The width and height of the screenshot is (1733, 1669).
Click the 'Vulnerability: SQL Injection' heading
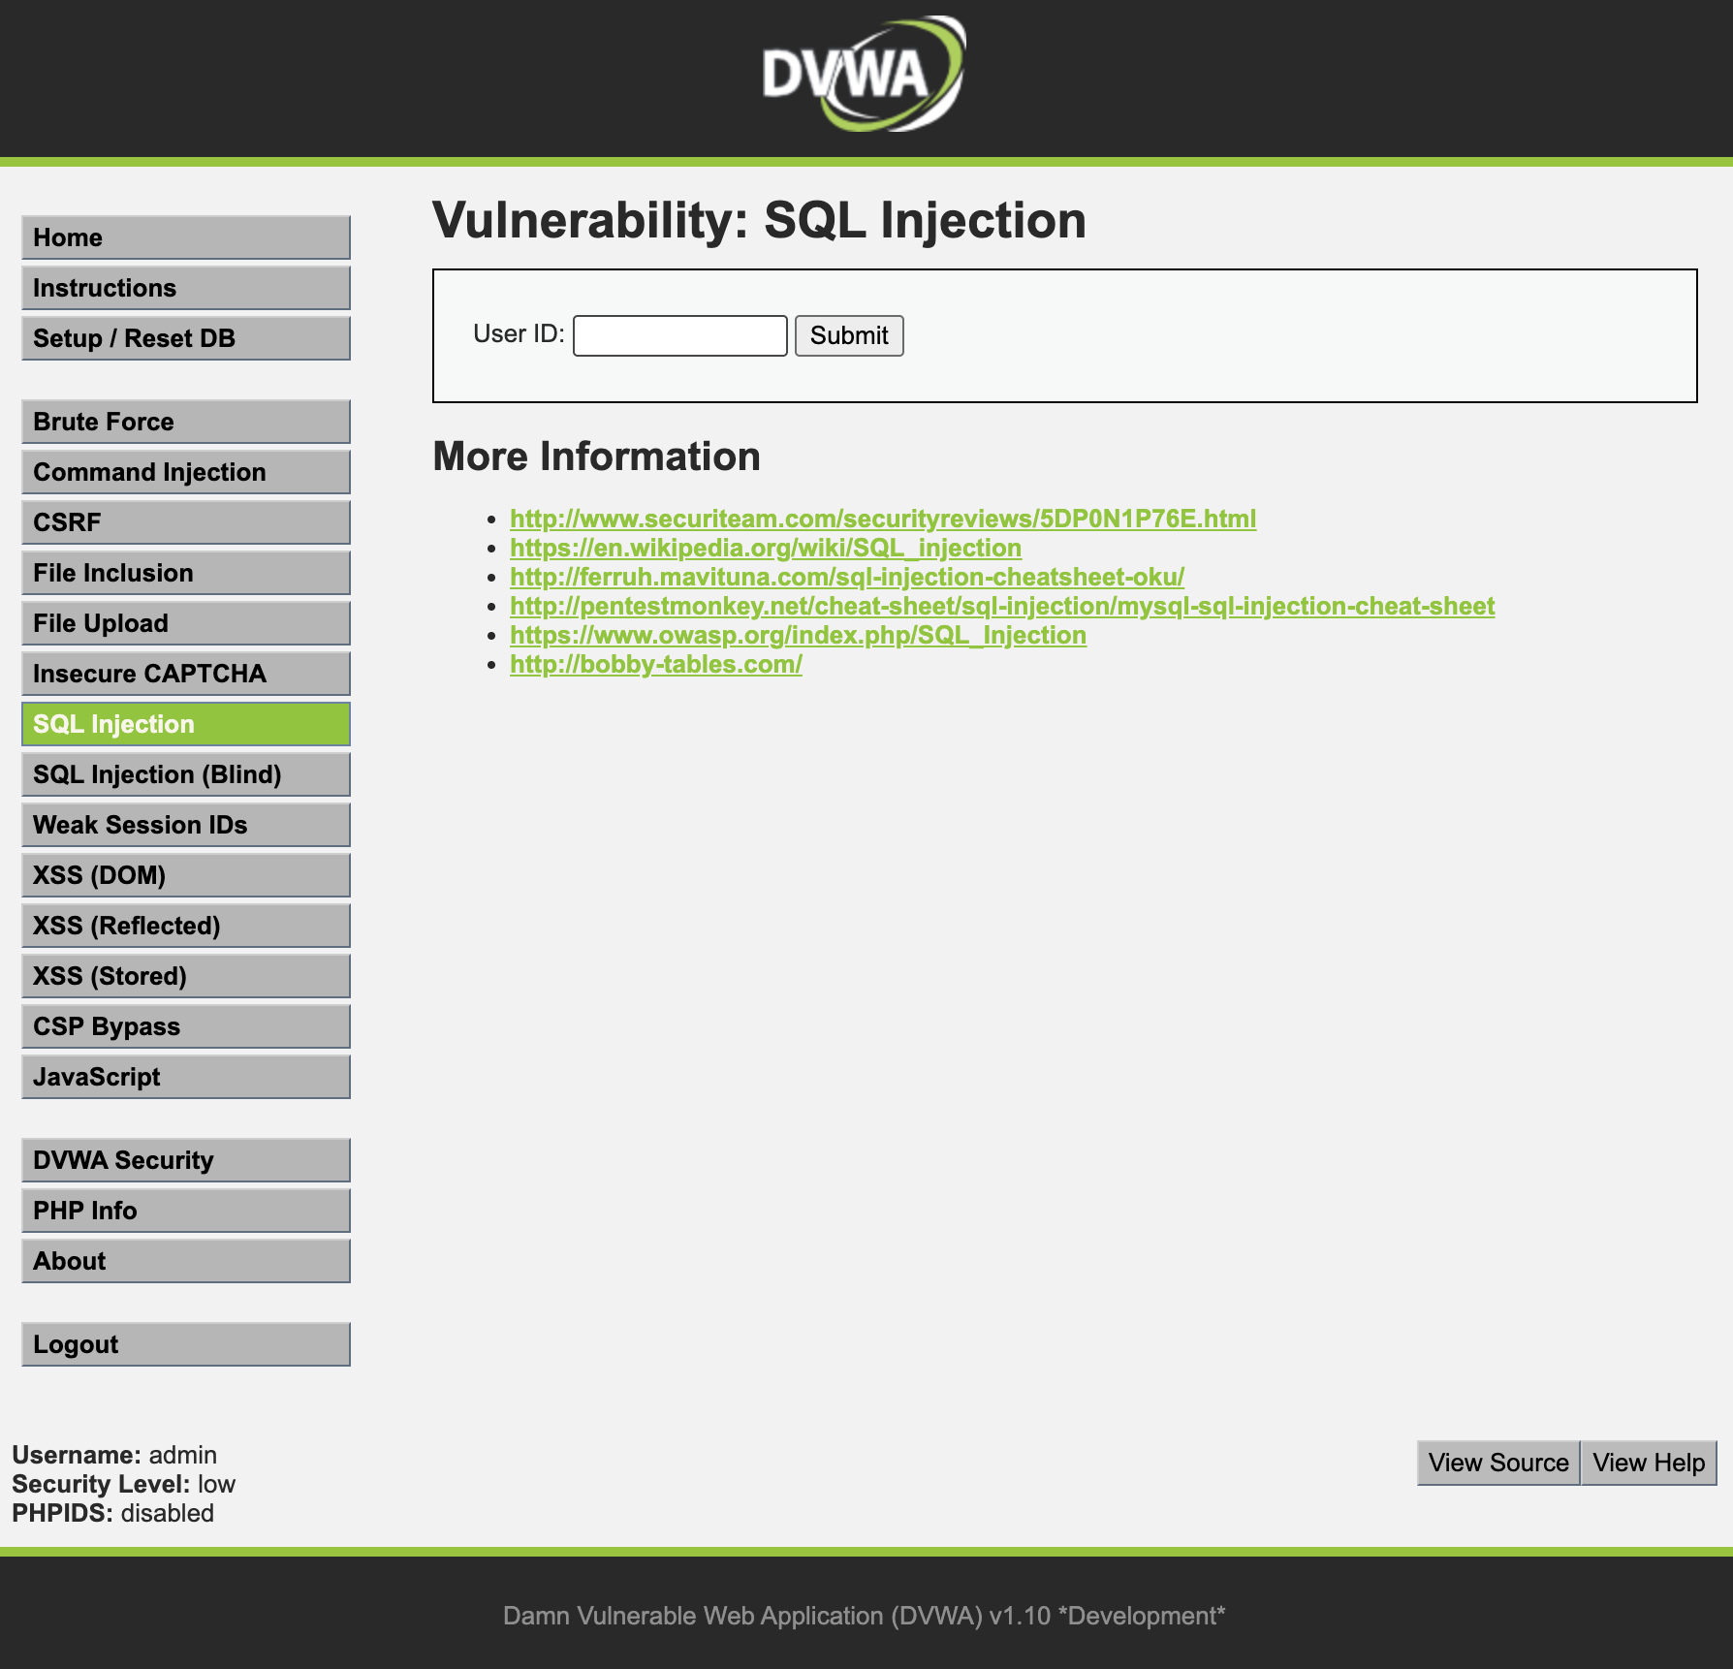click(759, 220)
